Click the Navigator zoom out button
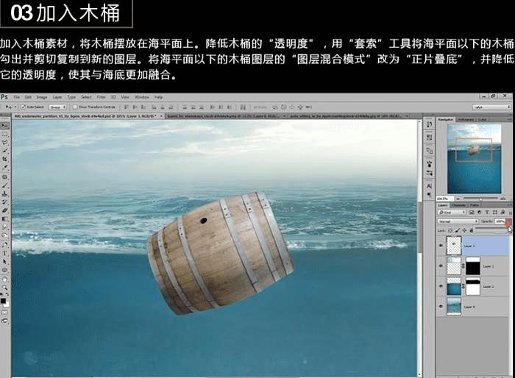This screenshot has height=378, width=515. [457, 199]
